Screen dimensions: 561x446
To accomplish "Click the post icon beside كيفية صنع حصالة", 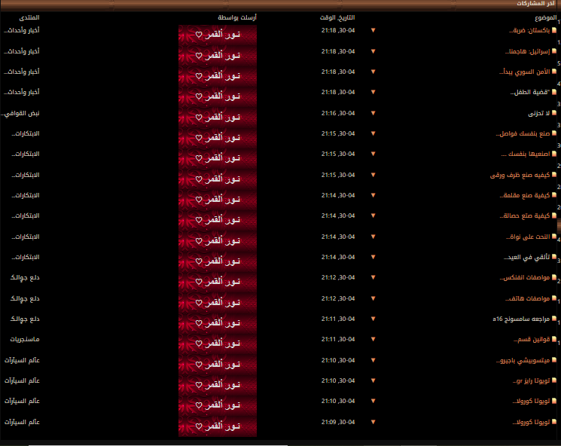I will [x=554, y=215].
